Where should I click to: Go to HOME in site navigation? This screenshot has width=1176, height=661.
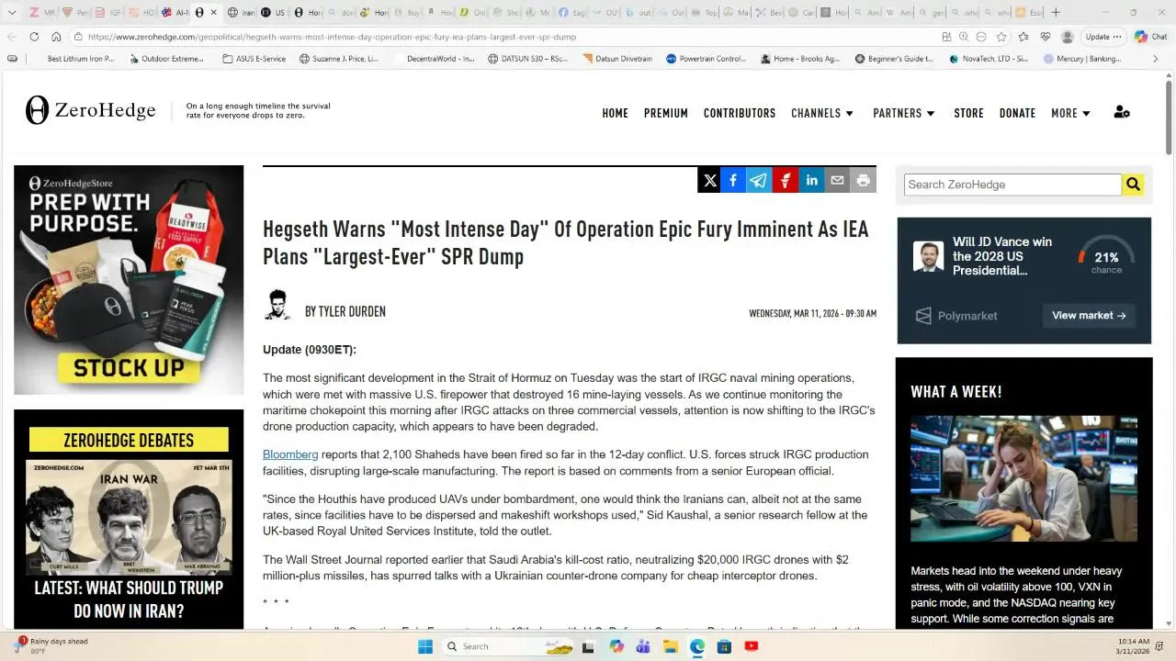[x=616, y=113]
